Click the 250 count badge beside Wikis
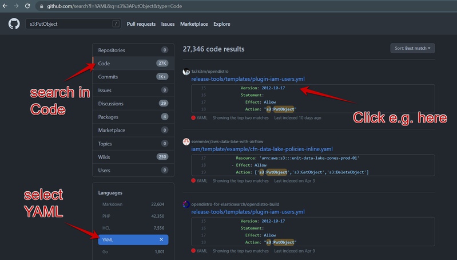Image resolution: width=457 pixels, height=260 pixels. pos(162,157)
